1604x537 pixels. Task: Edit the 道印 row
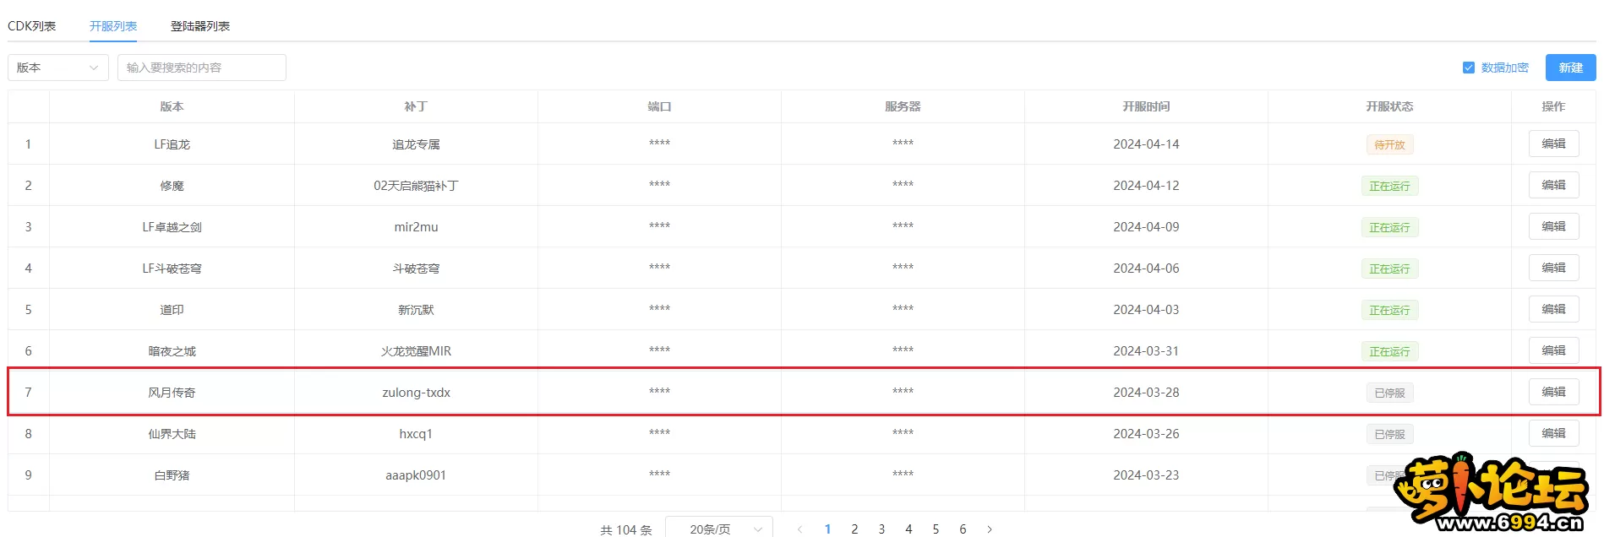1554,309
